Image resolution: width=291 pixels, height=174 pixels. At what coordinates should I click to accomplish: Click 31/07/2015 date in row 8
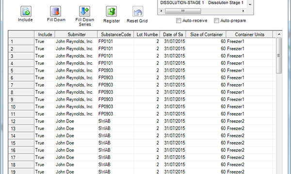[x=173, y=92]
